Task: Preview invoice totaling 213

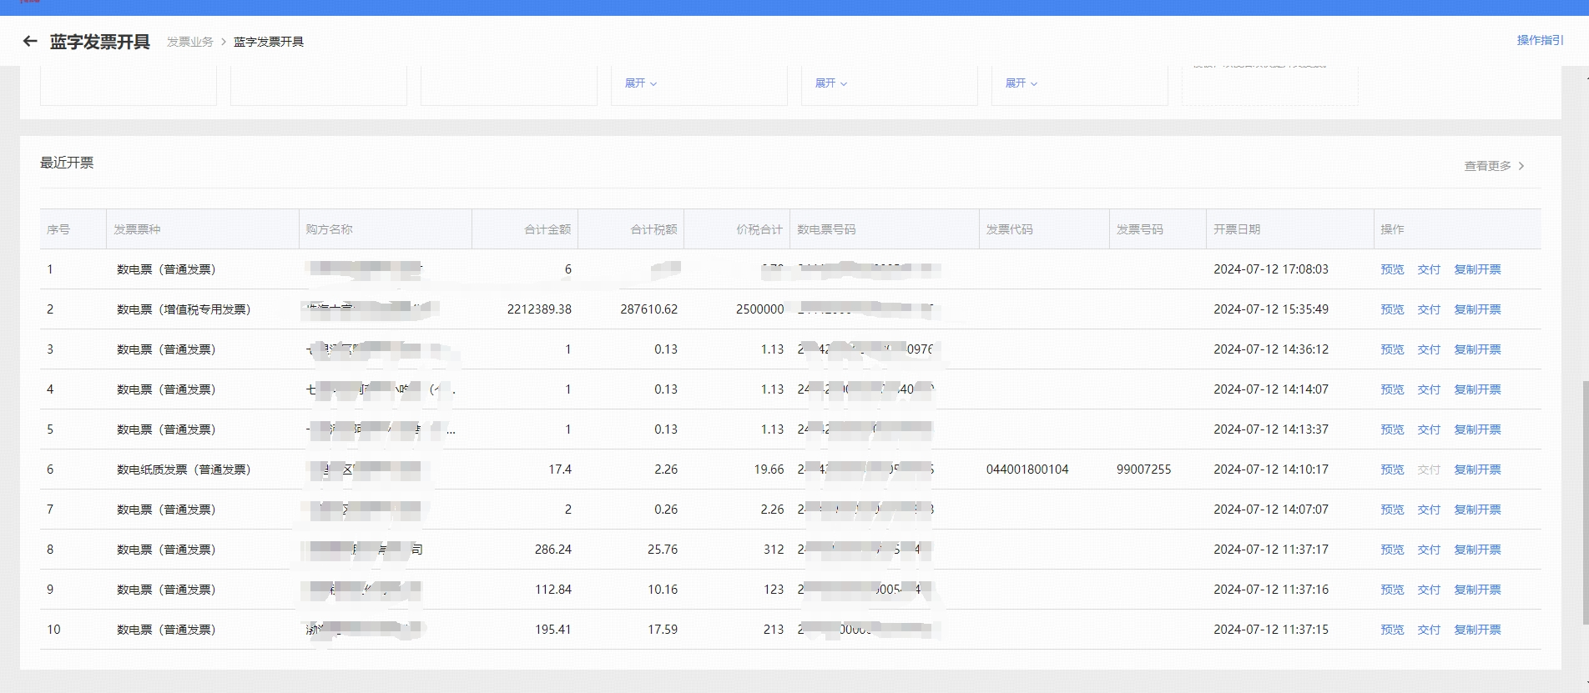Action: 1392,630
